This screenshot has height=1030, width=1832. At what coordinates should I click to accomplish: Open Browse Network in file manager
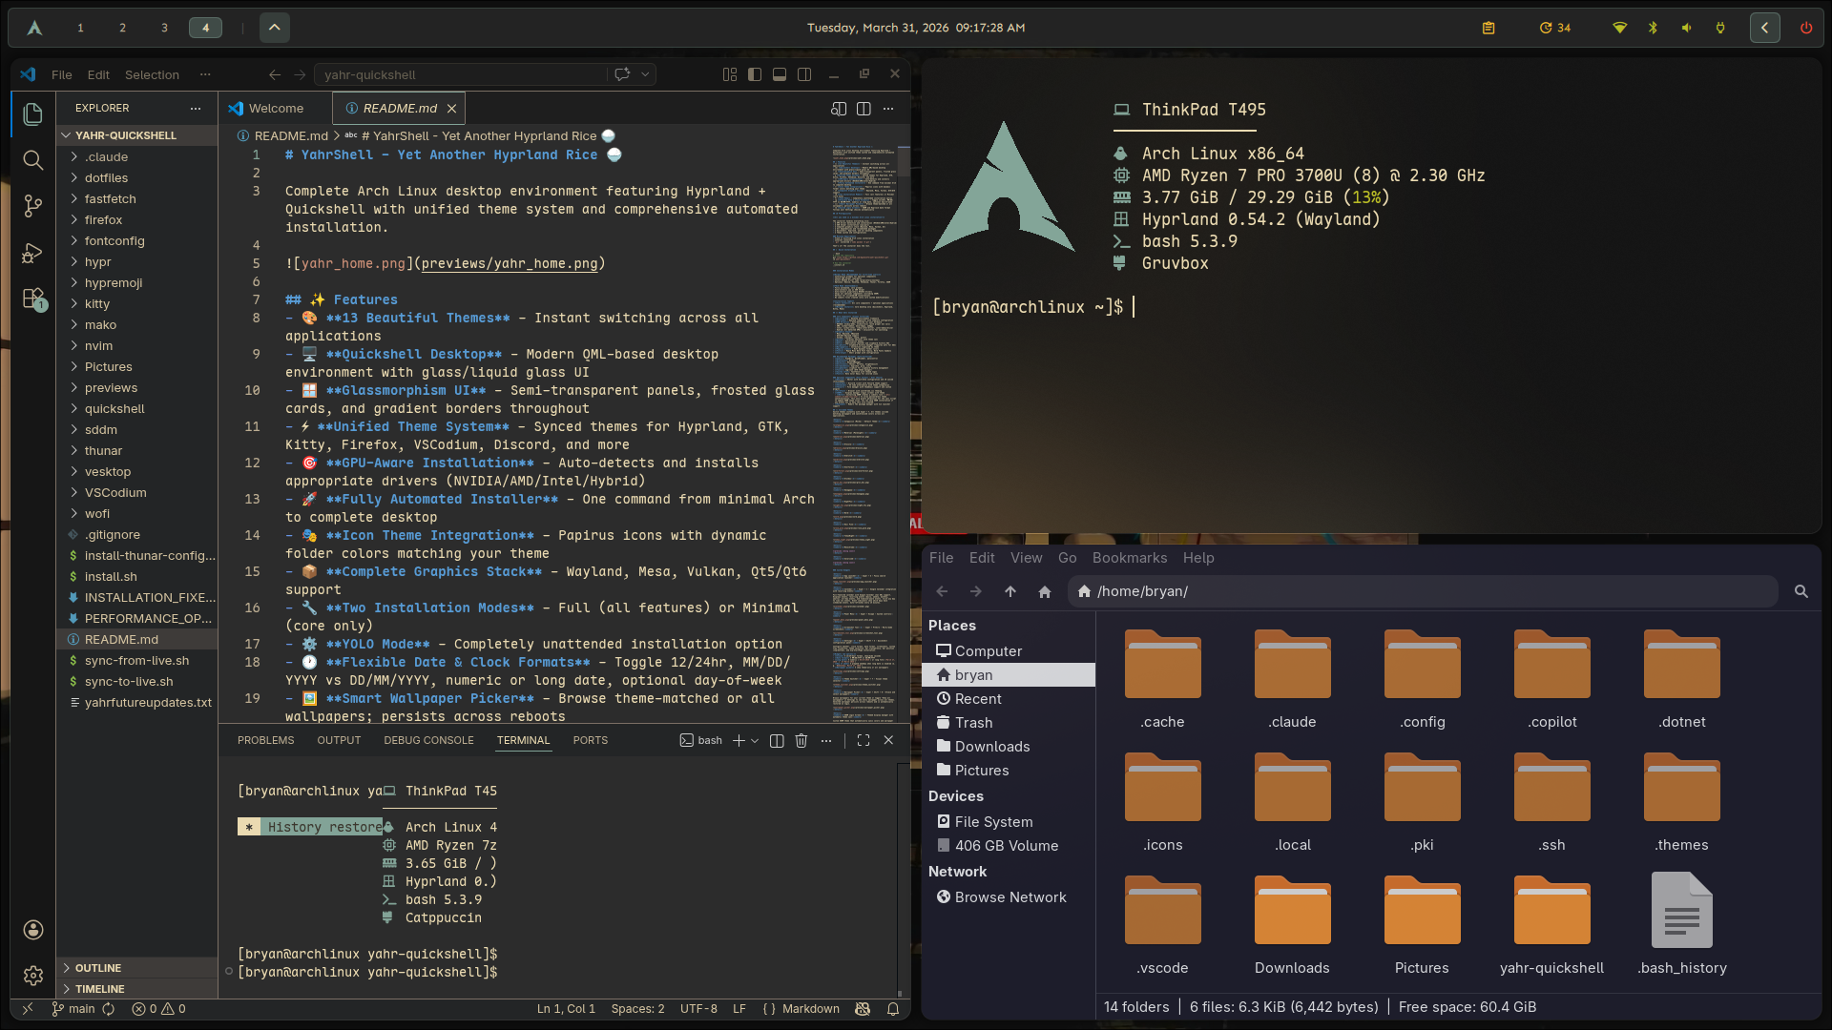(x=1010, y=897)
